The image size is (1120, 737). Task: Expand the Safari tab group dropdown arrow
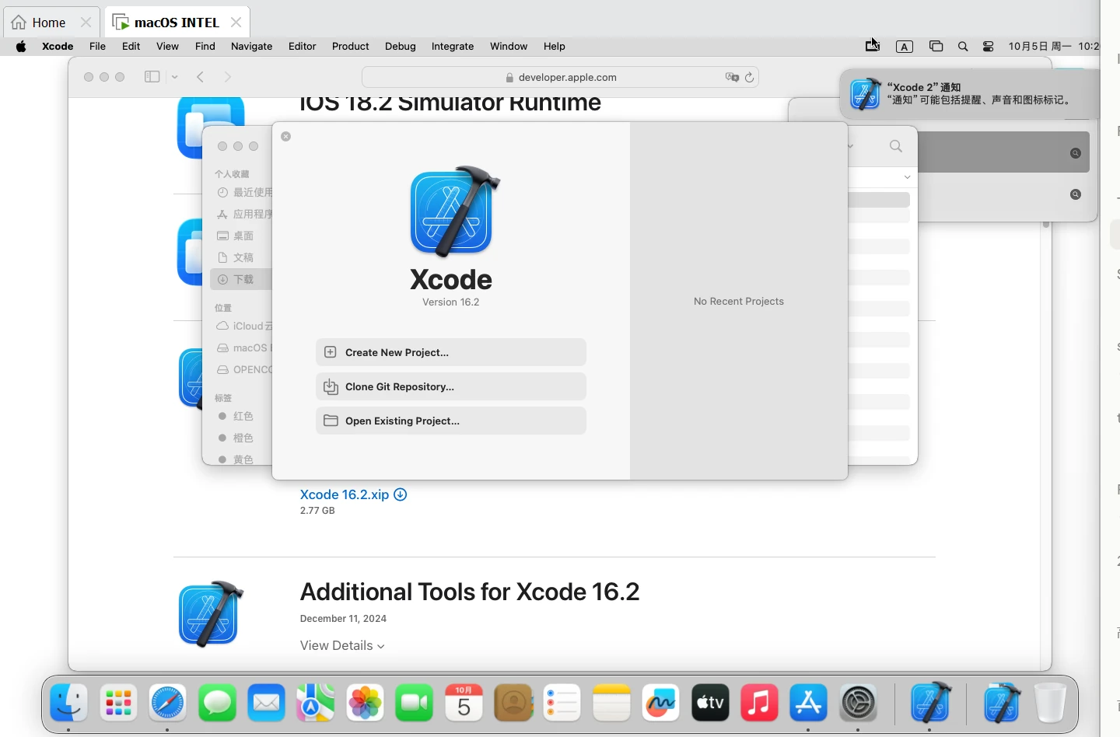point(175,77)
